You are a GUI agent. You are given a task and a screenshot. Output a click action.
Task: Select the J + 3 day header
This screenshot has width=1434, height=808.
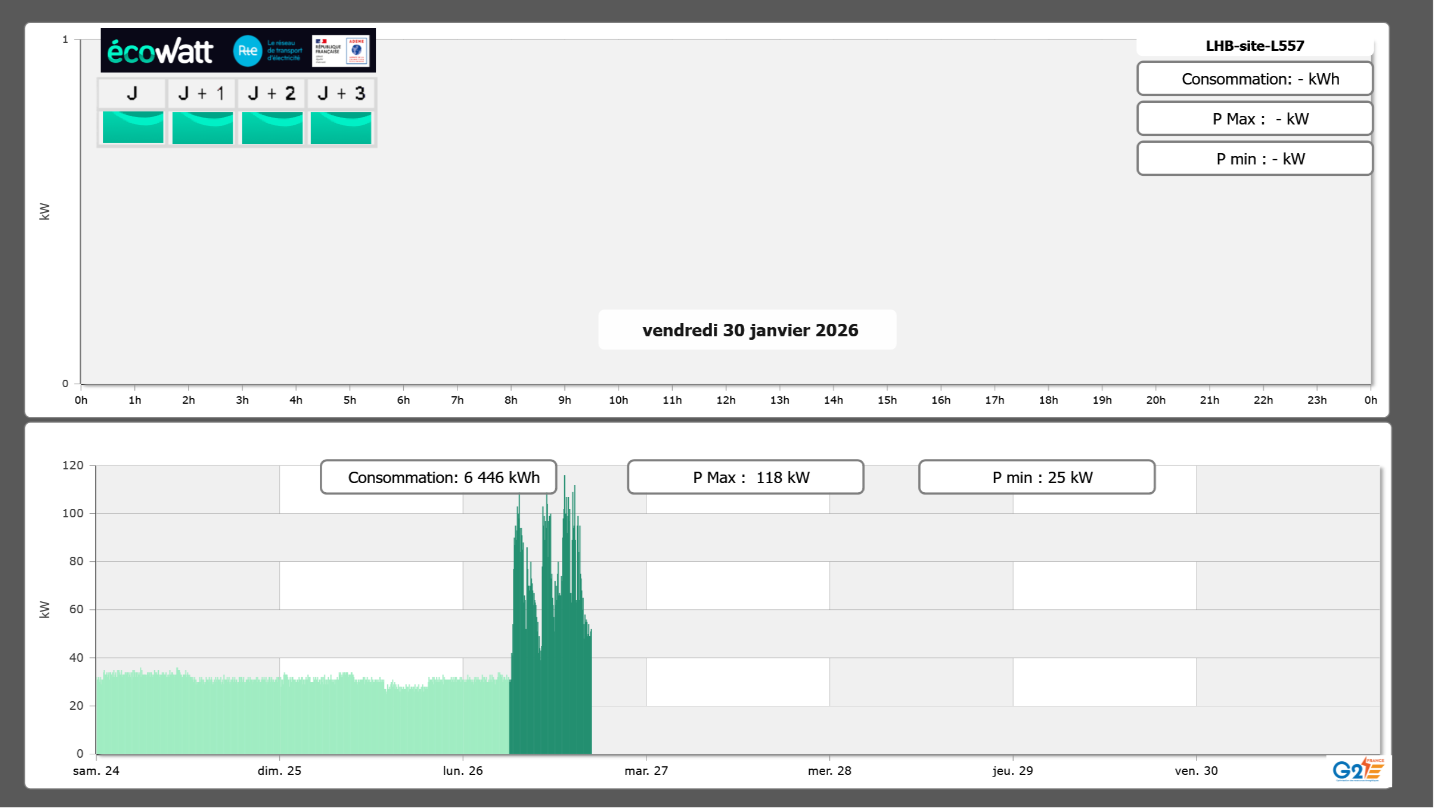pyautogui.click(x=341, y=94)
